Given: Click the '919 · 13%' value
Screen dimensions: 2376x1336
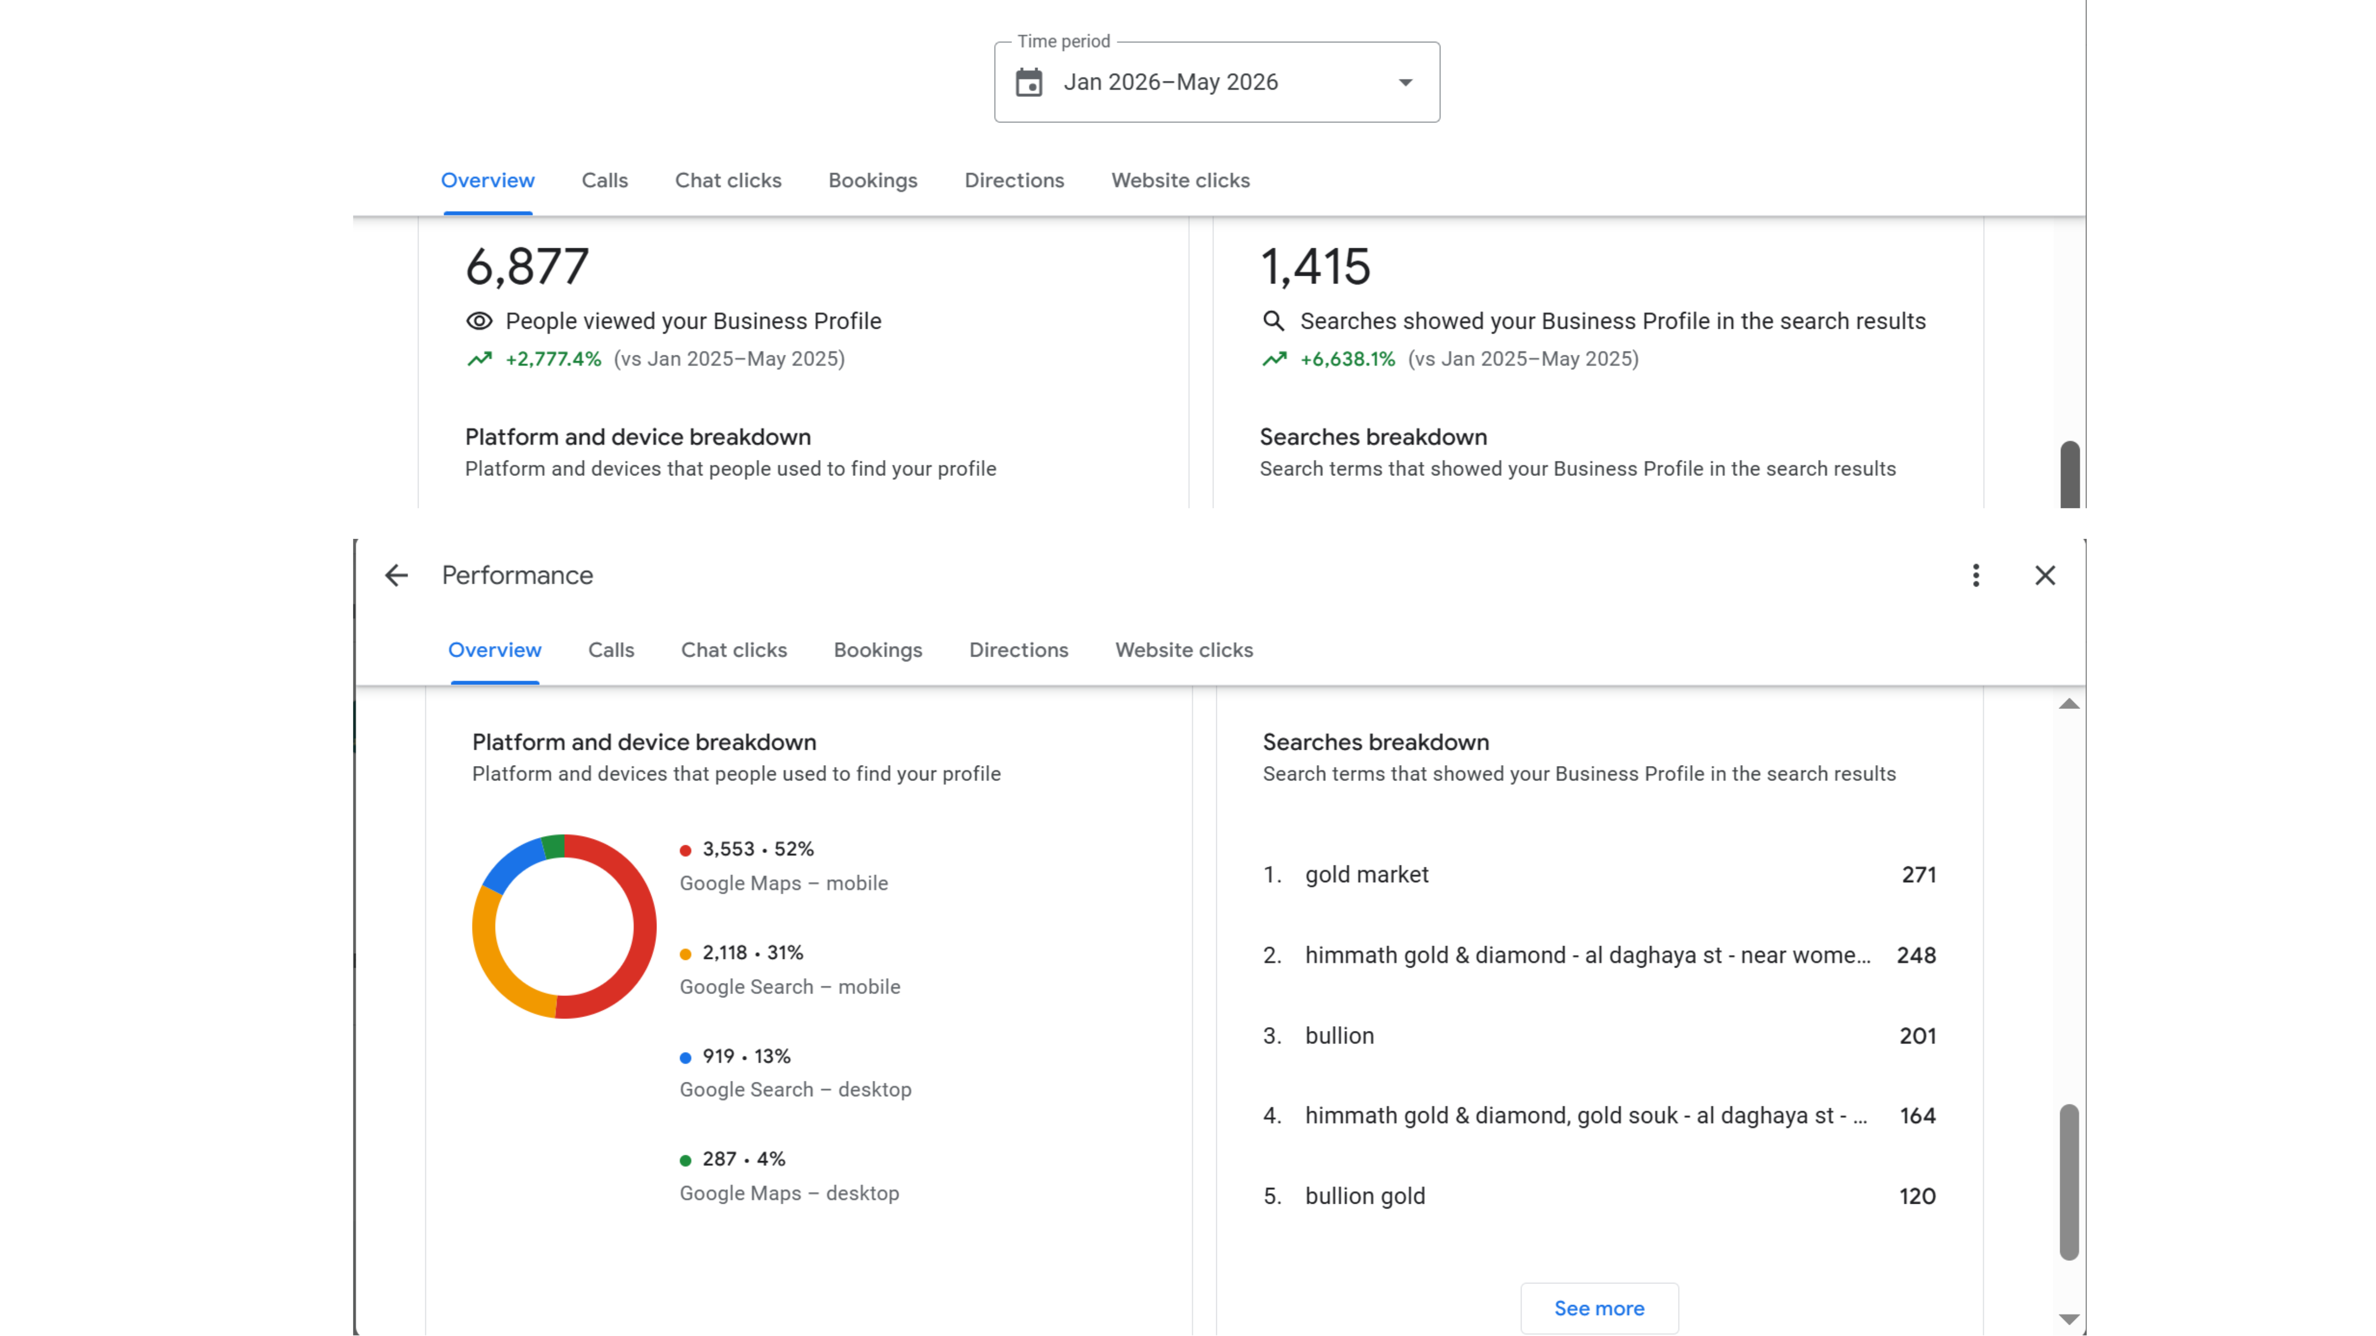Looking at the screenshot, I should pos(746,1057).
